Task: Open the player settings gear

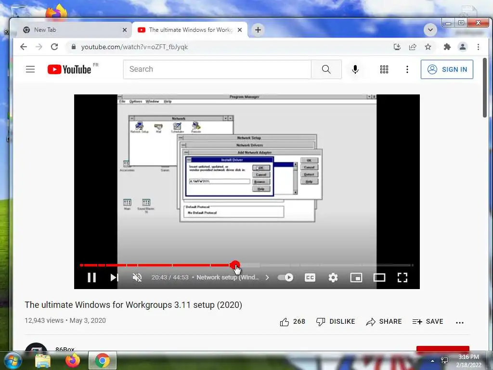Action: pos(333,277)
